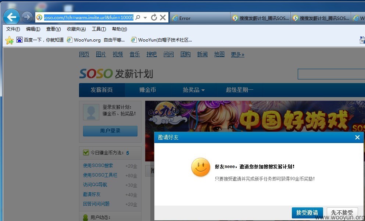The height and width of the screenshot is (221, 365).
Task: Open the 收藏夹(A) menu
Action: [76, 29]
